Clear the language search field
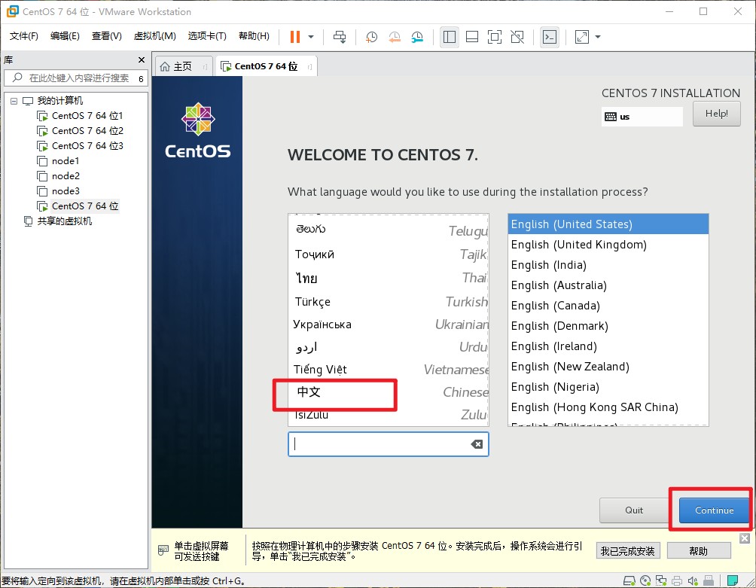Screen dimensions: 756x588 (x=477, y=444)
